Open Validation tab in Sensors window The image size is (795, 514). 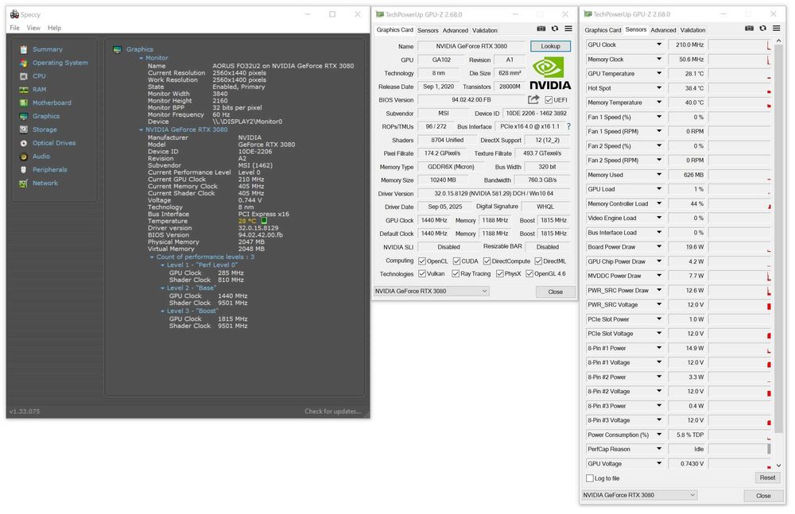coord(692,30)
